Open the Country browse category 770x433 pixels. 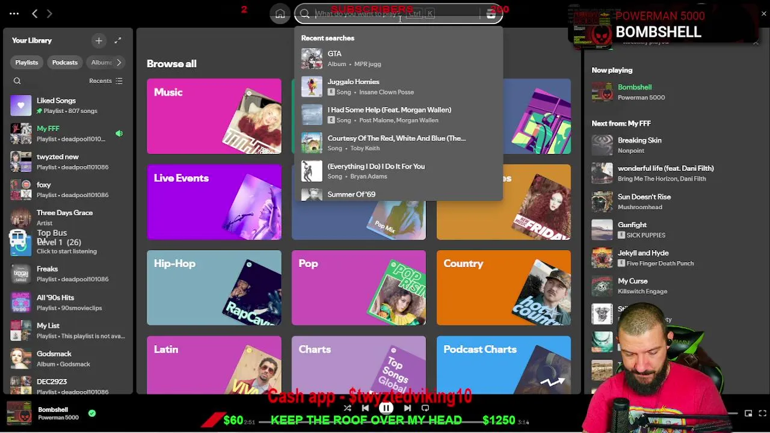point(504,287)
